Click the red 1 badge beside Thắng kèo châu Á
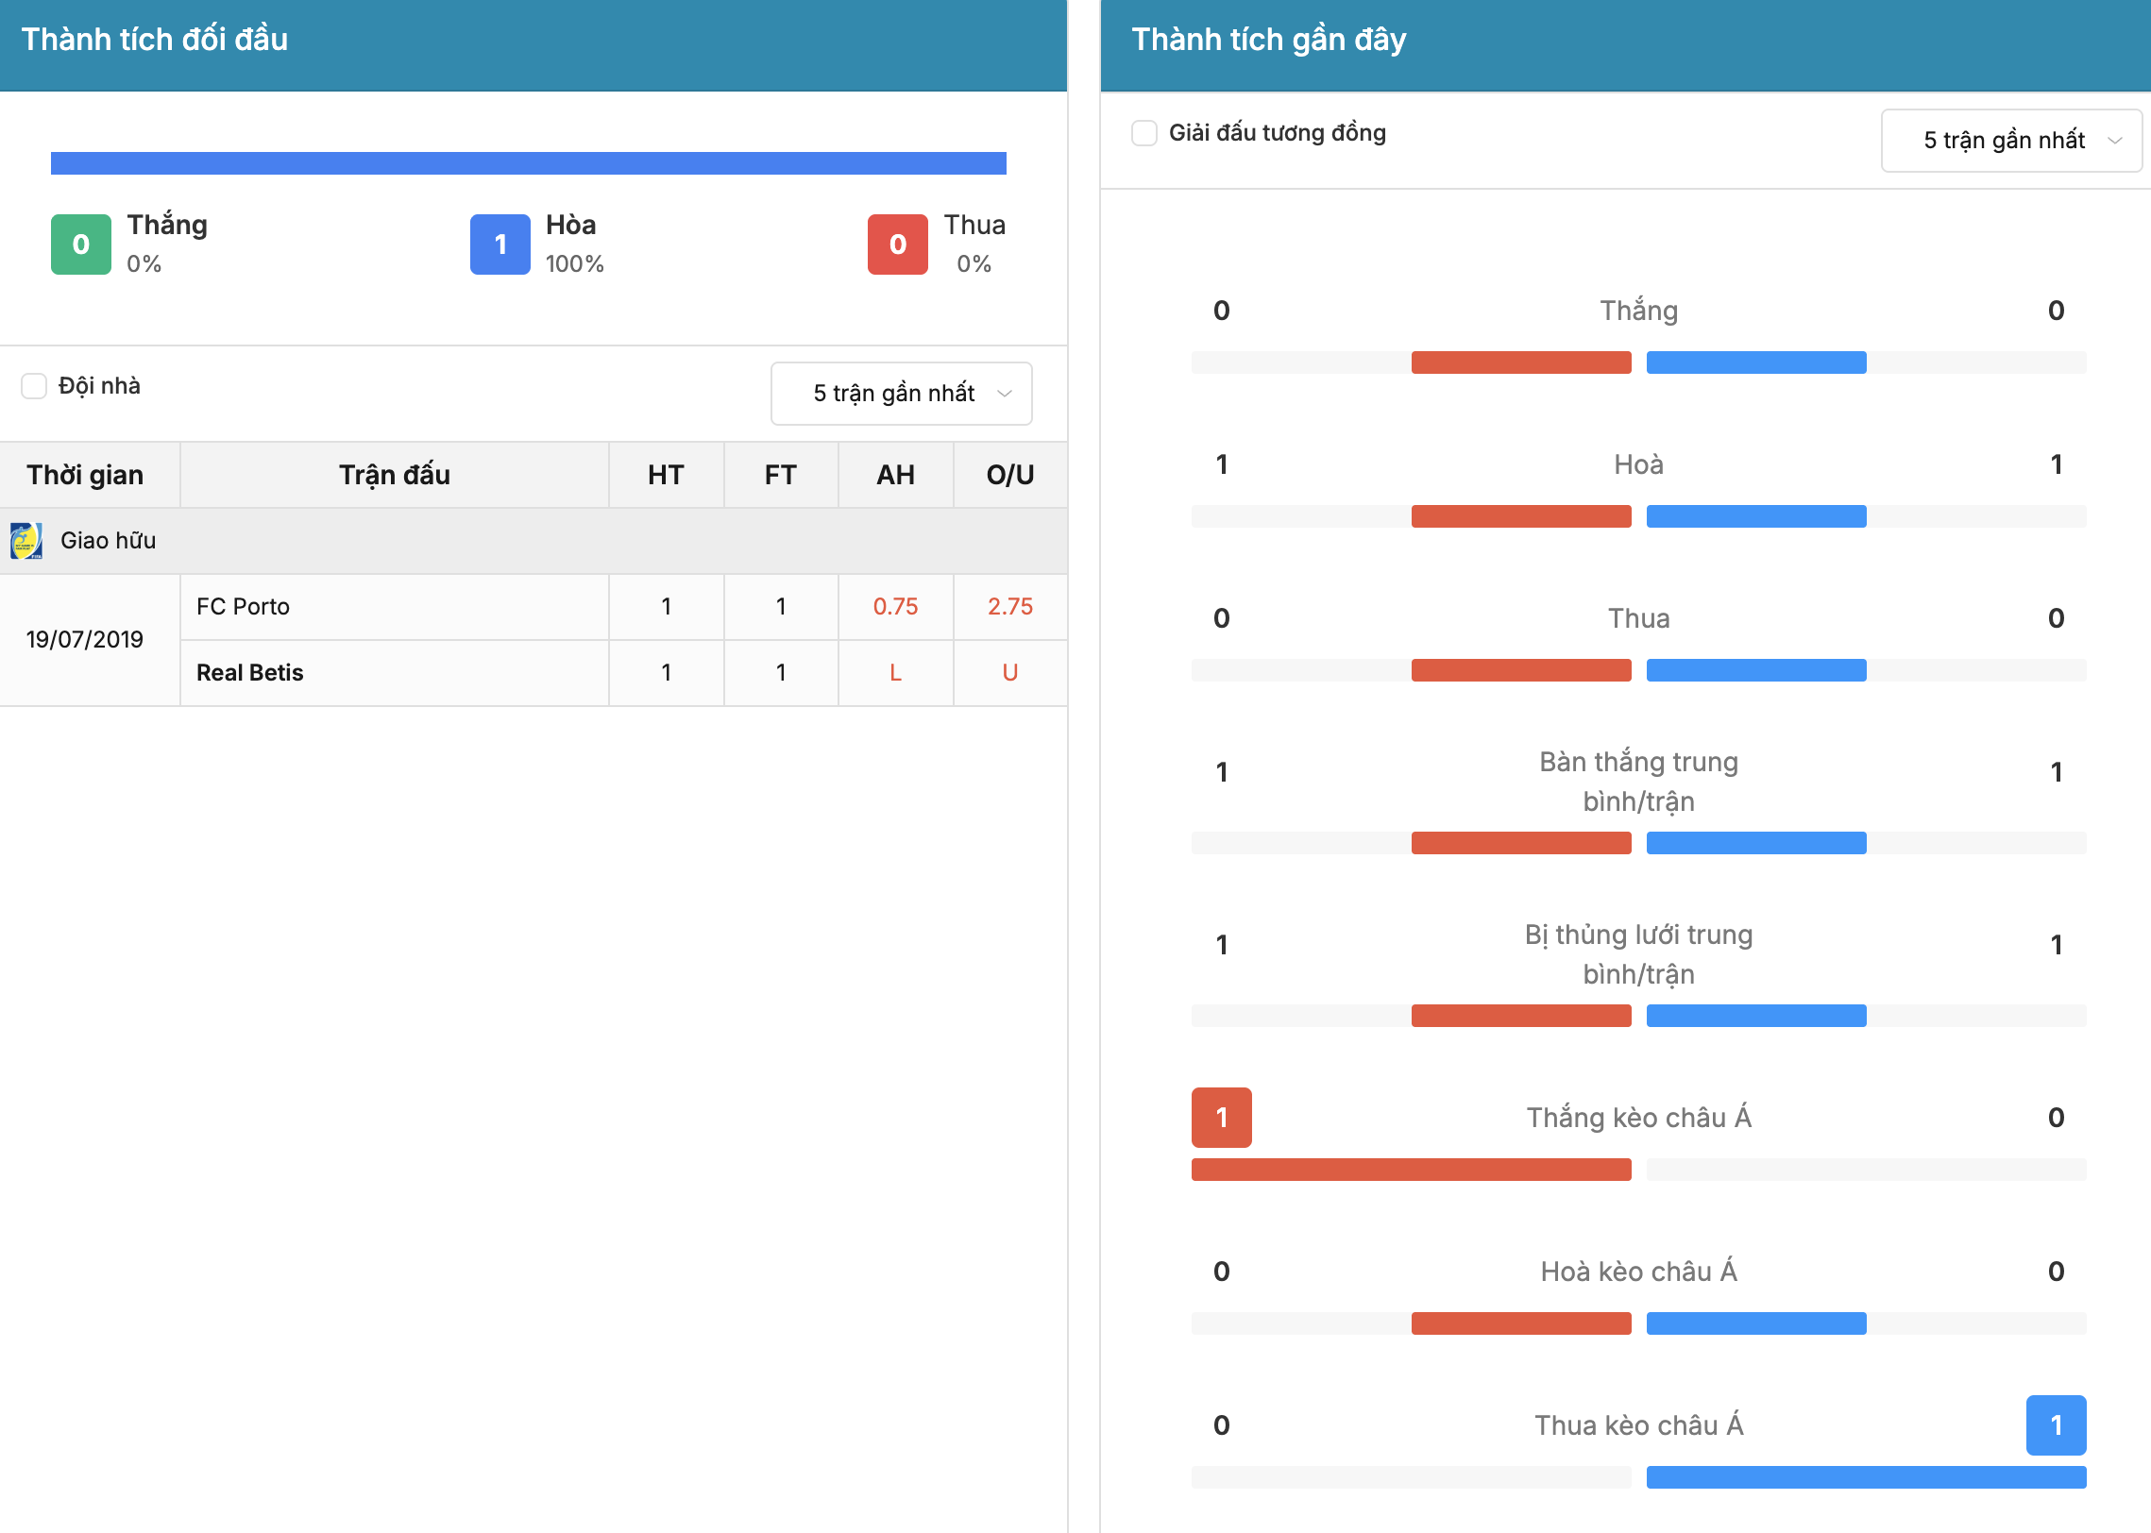2151x1533 pixels. pos(1222,1118)
